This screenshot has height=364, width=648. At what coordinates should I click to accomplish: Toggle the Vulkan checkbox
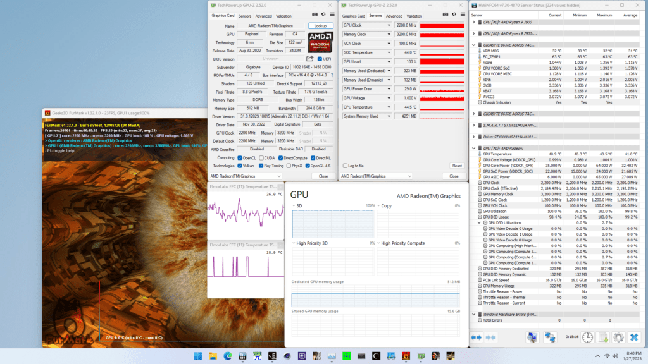(x=240, y=166)
